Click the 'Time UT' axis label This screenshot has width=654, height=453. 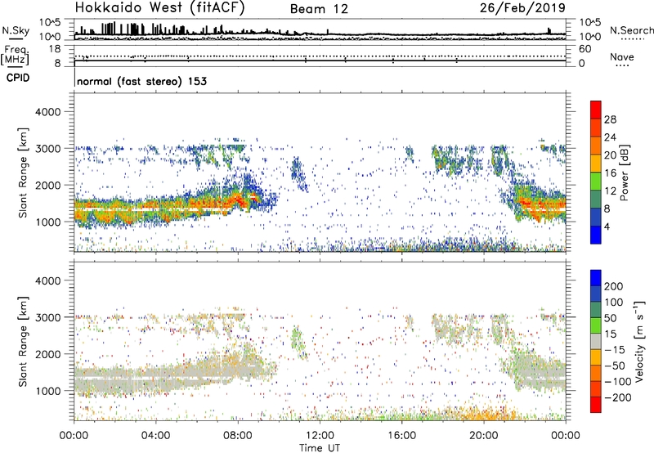point(320,448)
